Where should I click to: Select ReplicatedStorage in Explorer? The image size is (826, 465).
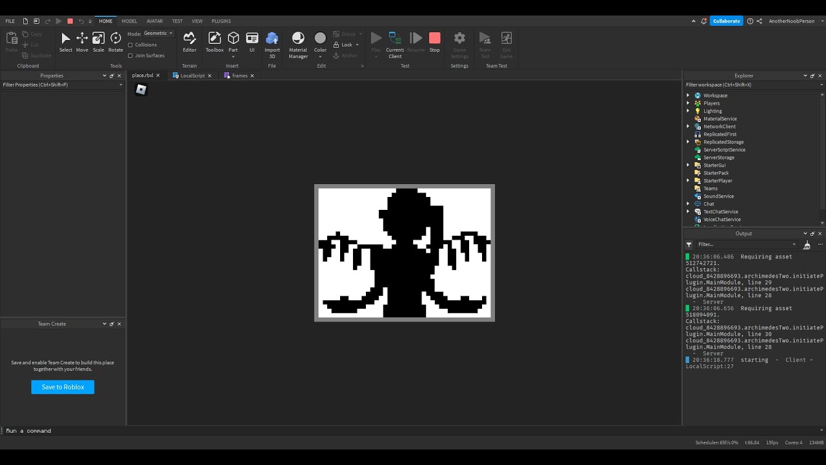coord(723,142)
